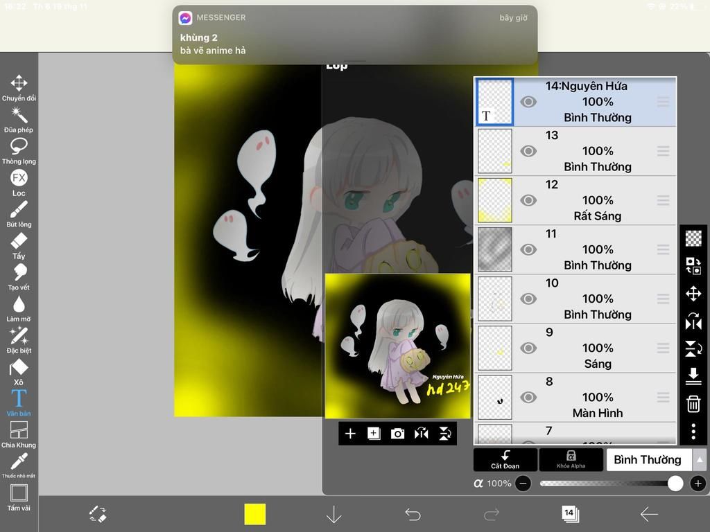This screenshot has width=710, height=532.
Task: Open layers panel via 14 layers icon
Action: coord(570,514)
